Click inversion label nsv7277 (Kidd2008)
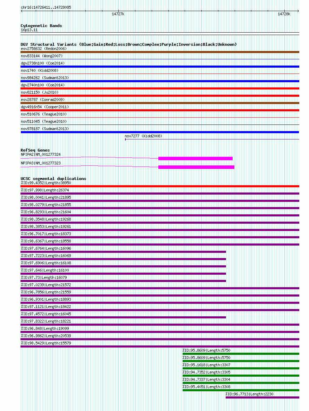The width and height of the screenshot is (309, 411). point(143,136)
